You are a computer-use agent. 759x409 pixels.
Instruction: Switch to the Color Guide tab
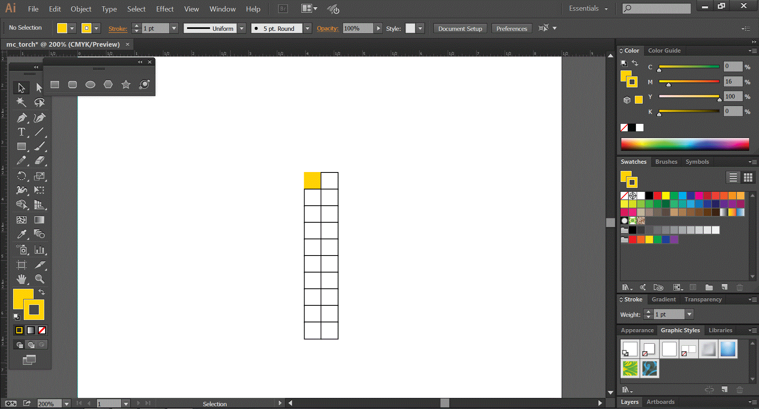click(x=664, y=51)
